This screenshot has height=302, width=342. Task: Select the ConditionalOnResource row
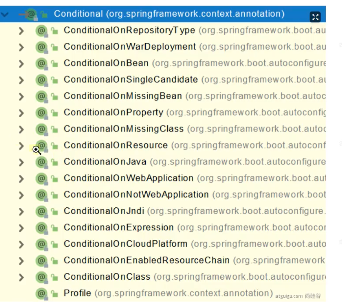[163, 146]
